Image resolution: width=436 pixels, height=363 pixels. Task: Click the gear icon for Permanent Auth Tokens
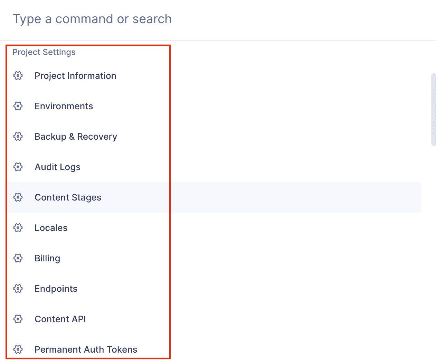(x=18, y=350)
